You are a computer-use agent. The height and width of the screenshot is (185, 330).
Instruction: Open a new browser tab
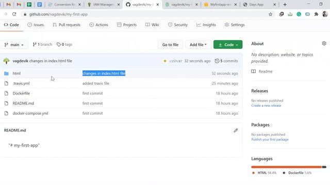point(285,5)
